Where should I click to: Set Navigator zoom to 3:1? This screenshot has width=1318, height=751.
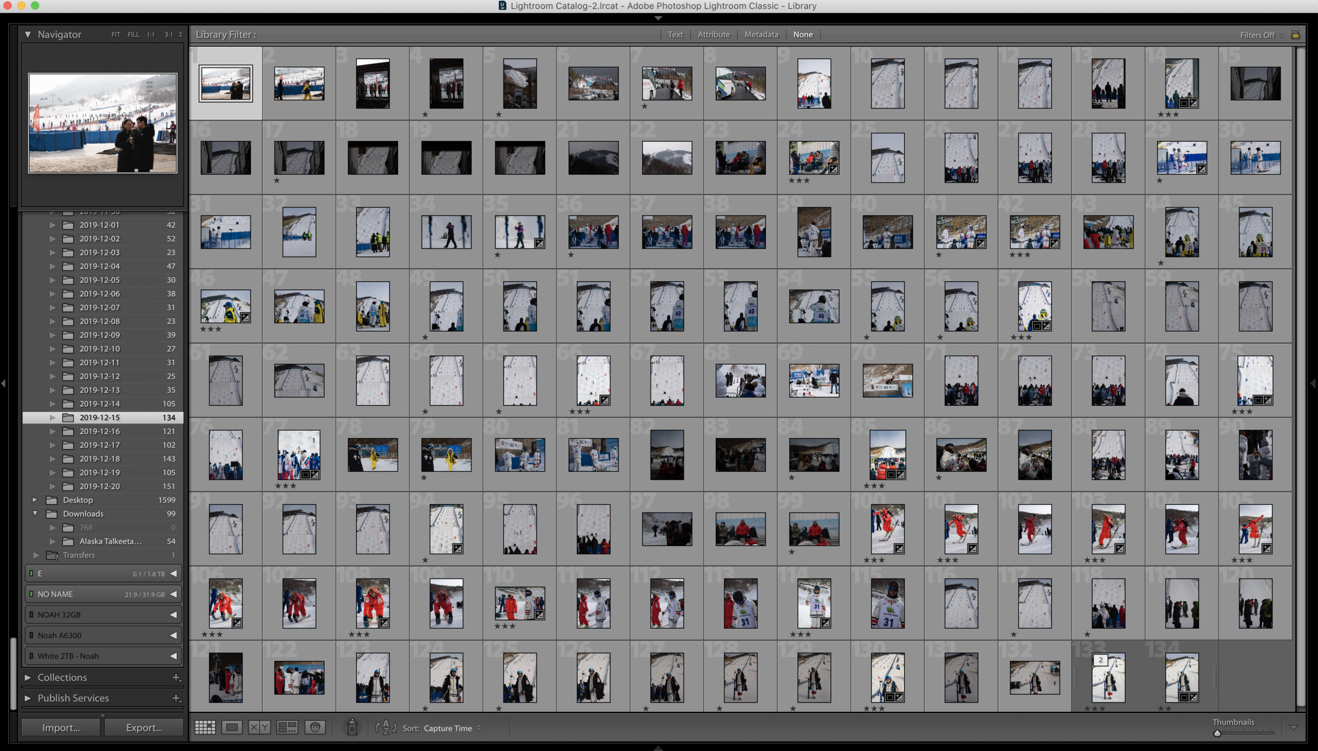[x=168, y=34]
